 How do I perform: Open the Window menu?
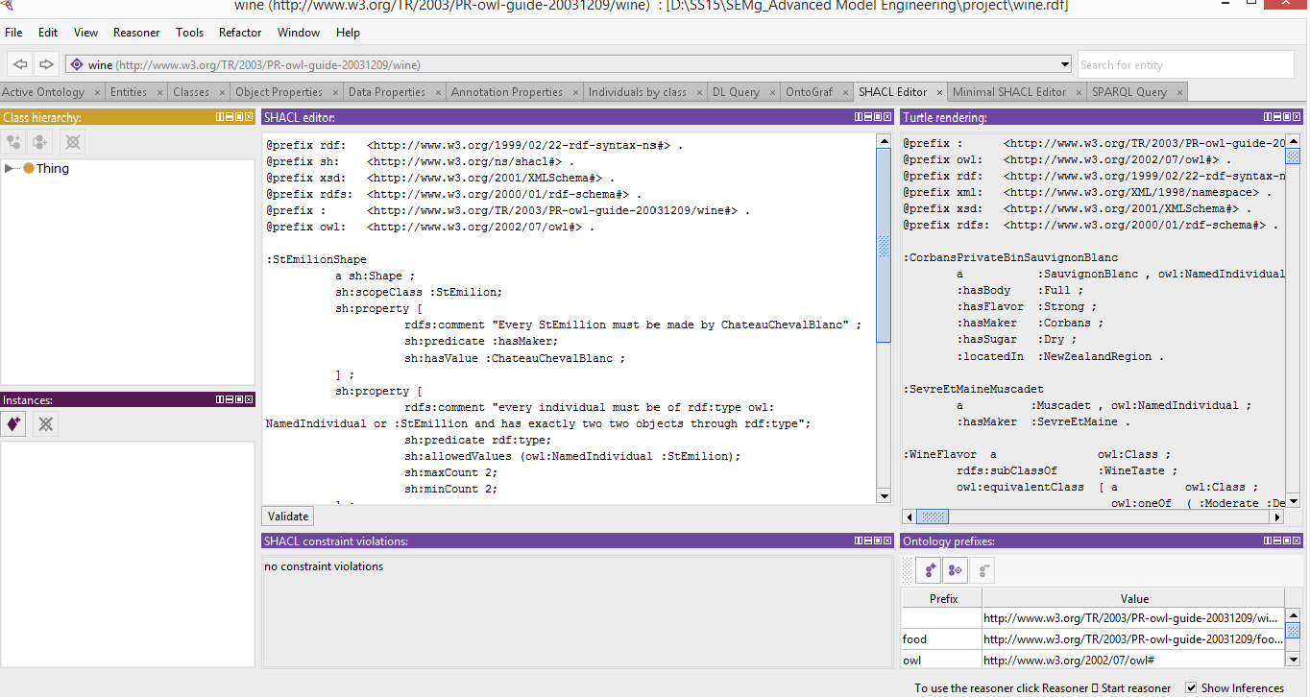[x=299, y=33]
